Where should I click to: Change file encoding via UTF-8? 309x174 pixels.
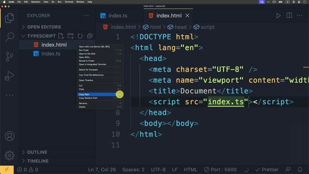tap(158, 170)
